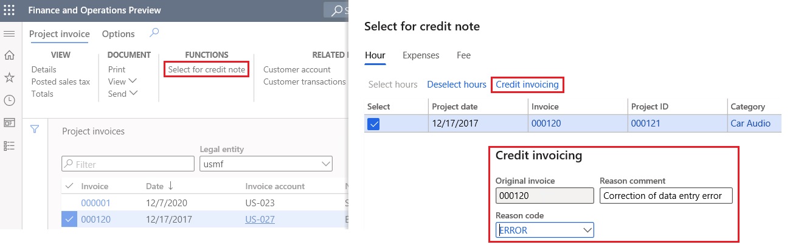Open Project ID 000121 link
Image resolution: width=790 pixels, height=250 pixels.
[x=645, y=123]
